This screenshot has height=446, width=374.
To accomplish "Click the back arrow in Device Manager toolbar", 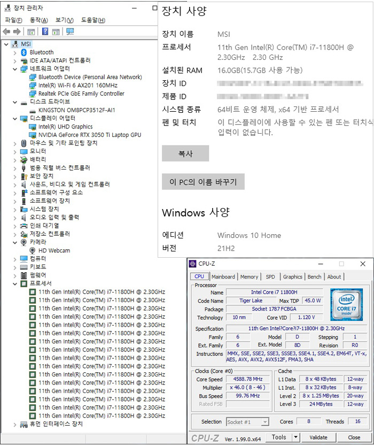I will click(6, 32).
